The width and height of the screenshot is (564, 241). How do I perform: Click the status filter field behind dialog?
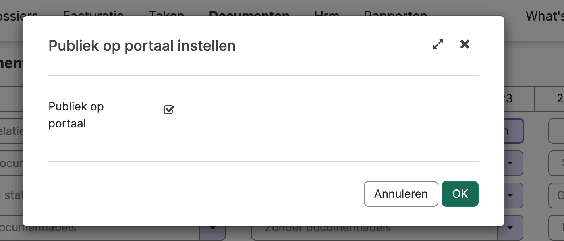click(x=11, y=196)
